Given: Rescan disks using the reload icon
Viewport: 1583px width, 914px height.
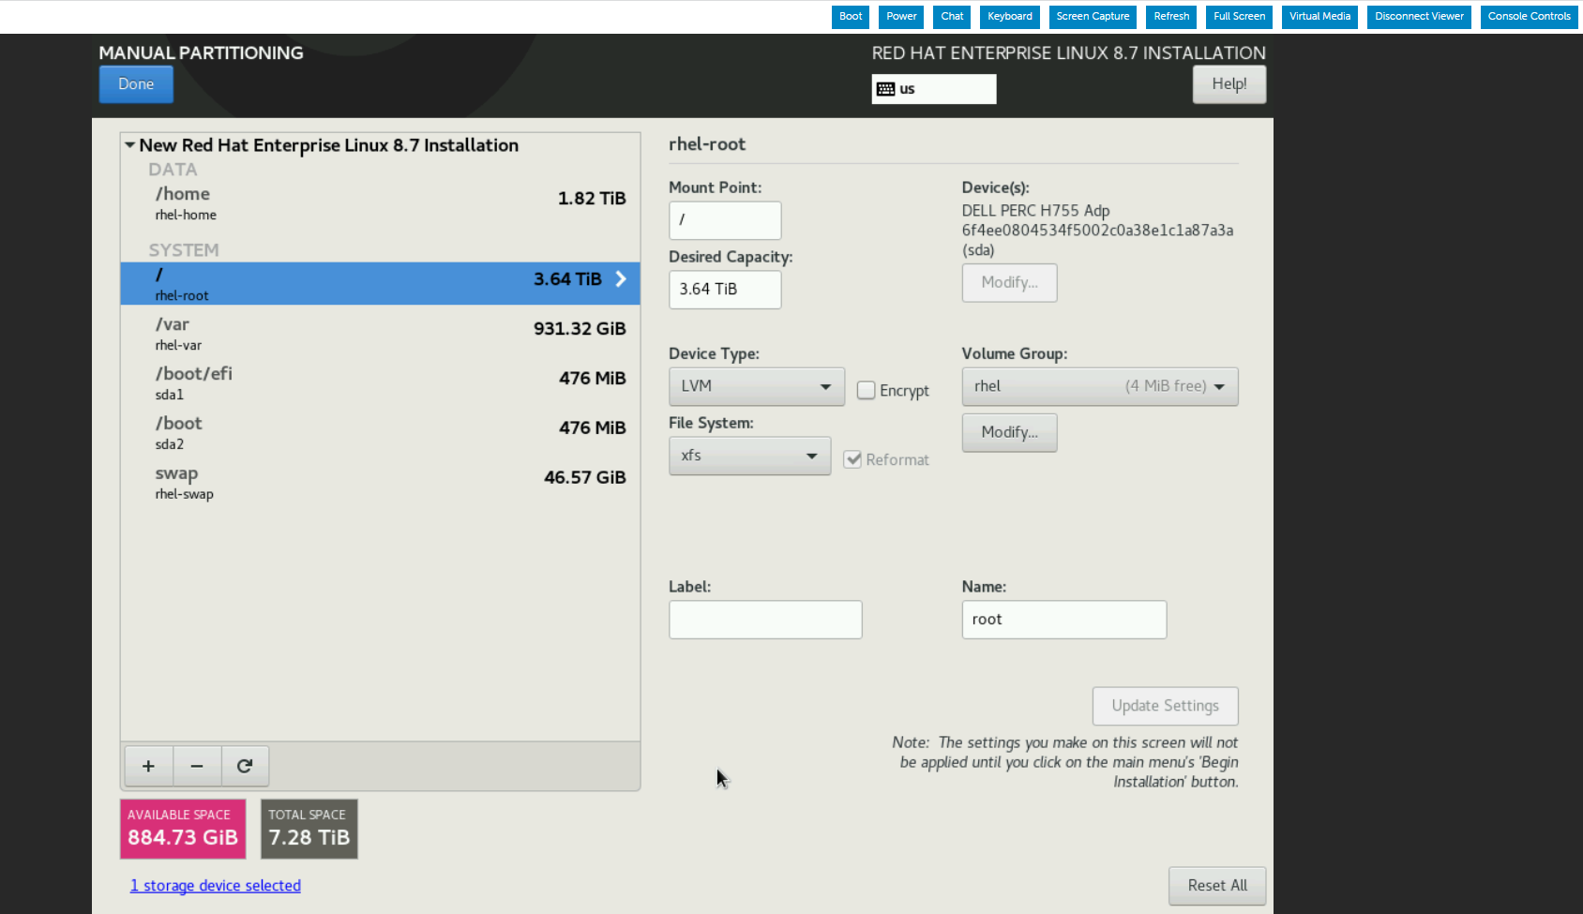Looking at the screenshot, I should click(245, 766).
